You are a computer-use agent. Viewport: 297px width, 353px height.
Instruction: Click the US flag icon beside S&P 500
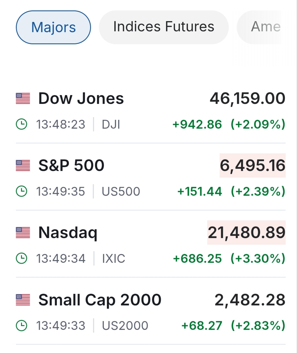pos(23,166)
